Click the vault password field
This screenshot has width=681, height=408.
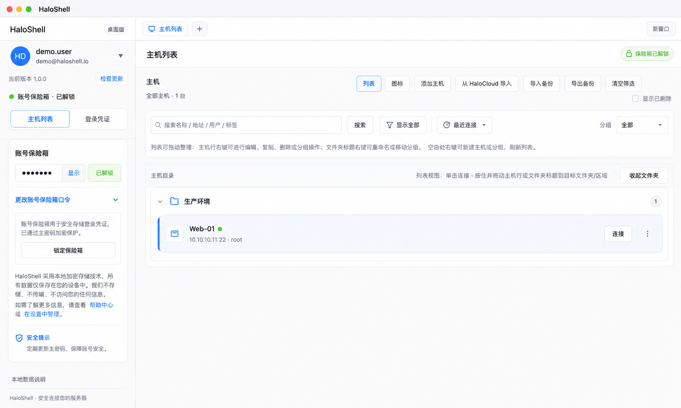point(39,173)
